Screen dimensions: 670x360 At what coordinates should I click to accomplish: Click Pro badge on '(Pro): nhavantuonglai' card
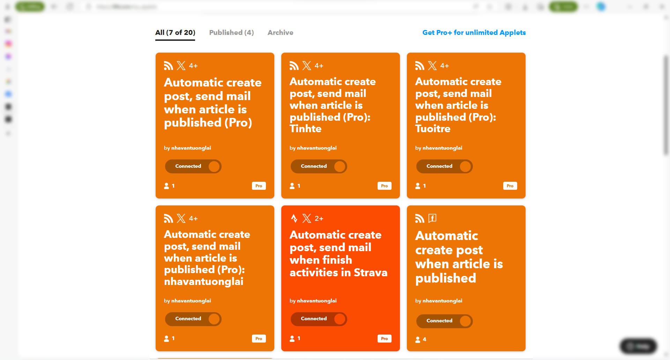point(259,339)
